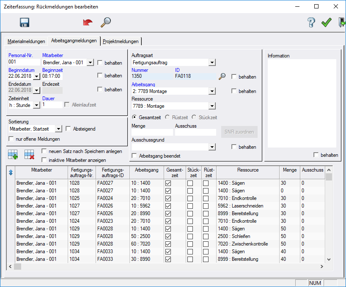Open search with the toolbar magnifier icon
This screenshot has height=287, width=346.
(105, 22)
